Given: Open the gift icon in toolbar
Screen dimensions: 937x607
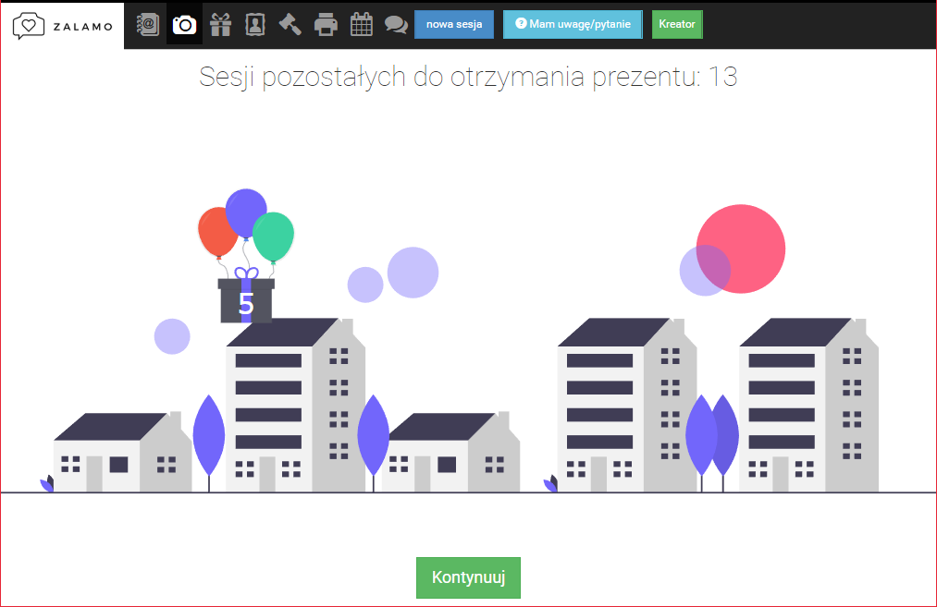Looking at the screenshot, I should 220,24.
